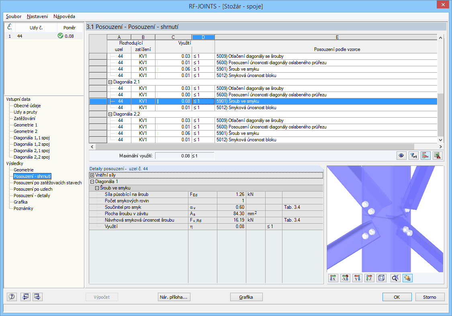Expand the Vnitřní síly section

(92, 175)
